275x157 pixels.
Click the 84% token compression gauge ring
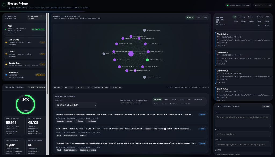(x=26, y=104)
